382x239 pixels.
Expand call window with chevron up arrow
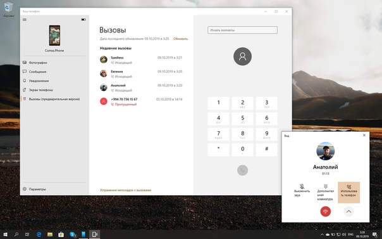click(348, 211)
